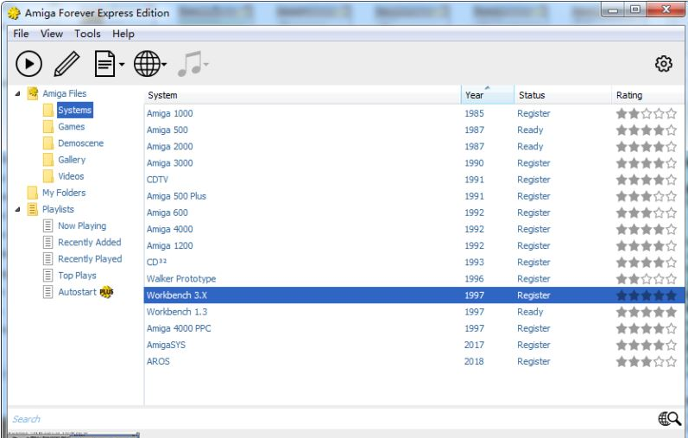Select the Amiga 500 Plus row

pyautogui.click(x=414, y=196)
